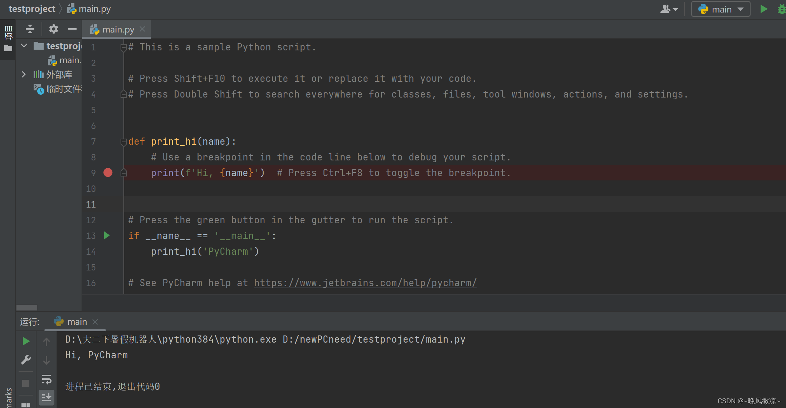Viewport: 786px width, 408px height.
Task: Hide the project panel with minus icon
Action: (72, 29)
